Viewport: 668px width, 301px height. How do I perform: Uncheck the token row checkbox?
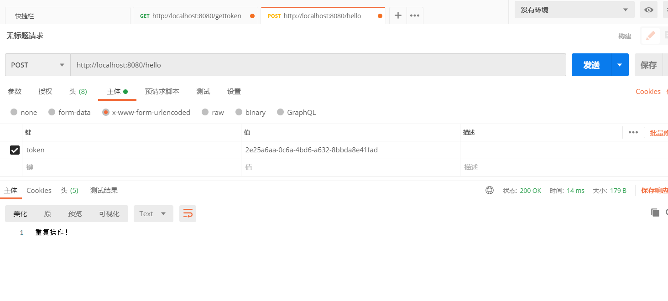pos(15,150)
